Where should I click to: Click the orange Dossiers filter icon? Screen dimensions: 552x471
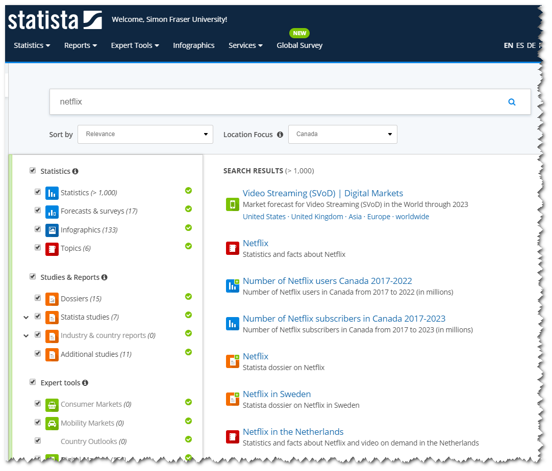point(52,299)
